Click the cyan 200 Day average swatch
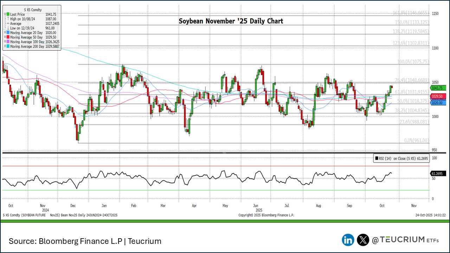Viewport: 450px width, 253px height. pos(8,46)
